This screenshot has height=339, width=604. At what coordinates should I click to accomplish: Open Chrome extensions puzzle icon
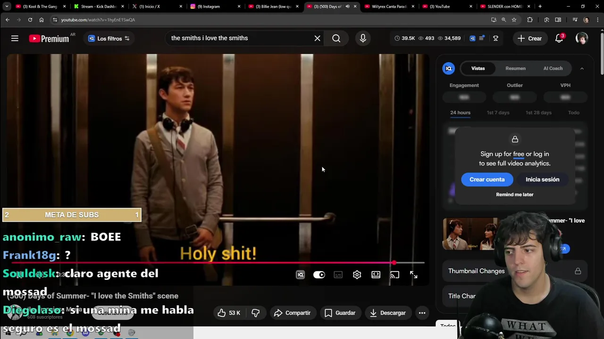click(x=530, y=20)
